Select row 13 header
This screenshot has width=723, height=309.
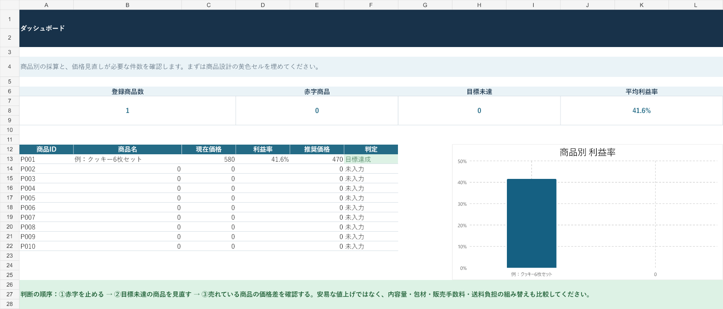coord(10,159)
